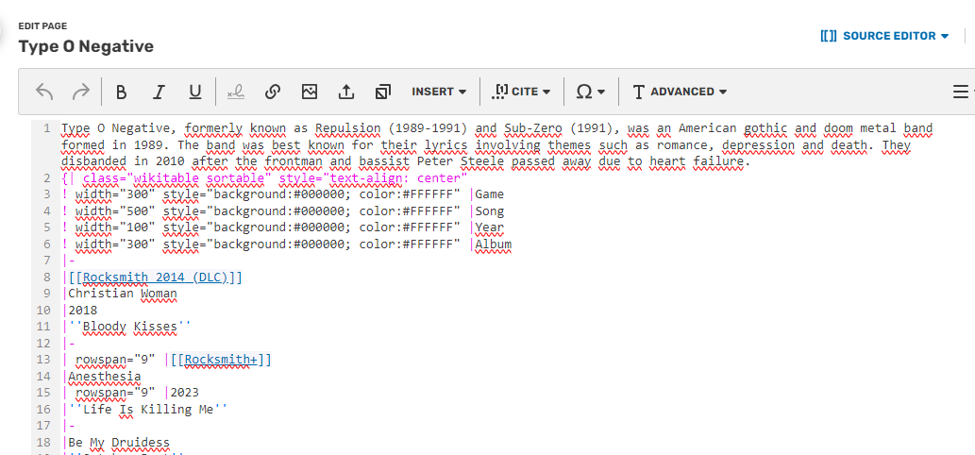Image resolution: width=975 pixels, height=455 pixels.
Task: Click inside the intro paragraph on line 1
Action: [496, 144]
